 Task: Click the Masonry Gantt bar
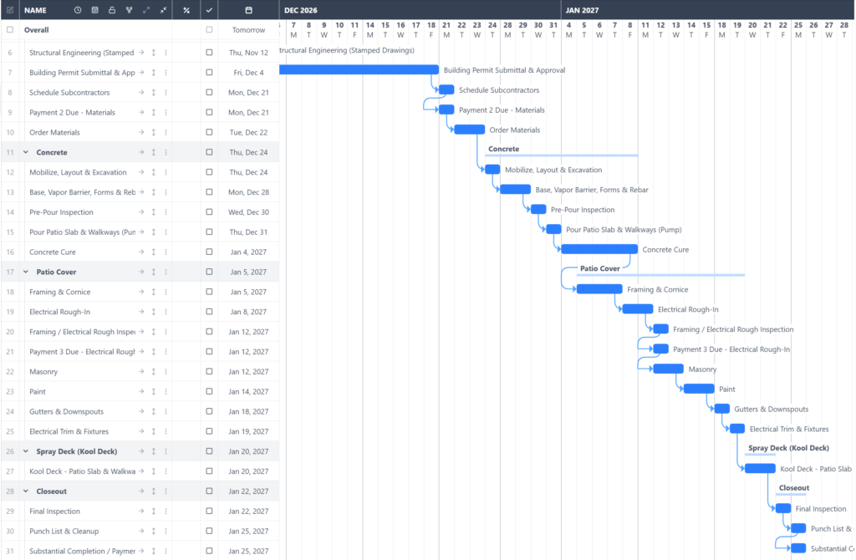[668, 369]
